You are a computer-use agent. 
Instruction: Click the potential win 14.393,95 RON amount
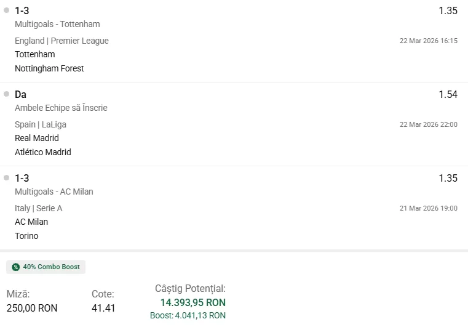(x=193, y=302)
